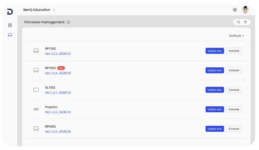This screenshot has height=150, width=259.
Task: Click Update now for SL7502
Action: tap(215, 90)
